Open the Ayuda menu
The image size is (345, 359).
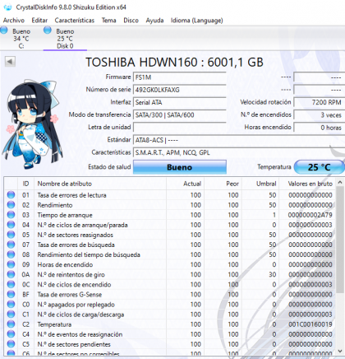pos(154,21)
